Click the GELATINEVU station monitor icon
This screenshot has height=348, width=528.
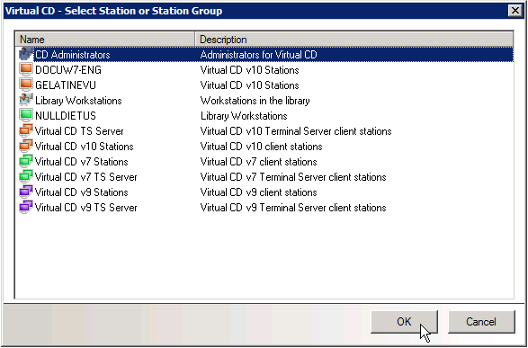(26, 85)
